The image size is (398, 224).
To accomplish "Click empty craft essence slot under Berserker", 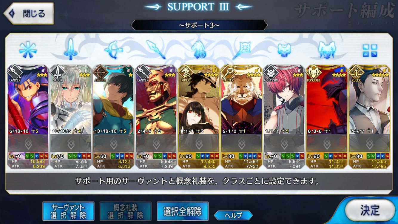I will [x=326, y=144].
